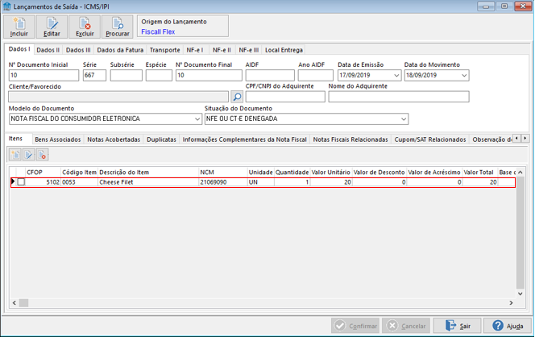
Task: Click the Nº Documento Final field
Action: coord(209,75)
